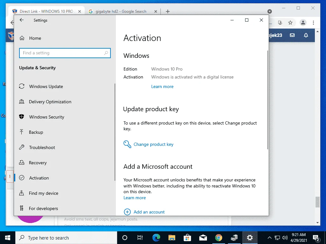Viewport: 326px width, 244px height.
Task: Click Chrome install/download icon in address bar
Action: [x=280, y=23]
